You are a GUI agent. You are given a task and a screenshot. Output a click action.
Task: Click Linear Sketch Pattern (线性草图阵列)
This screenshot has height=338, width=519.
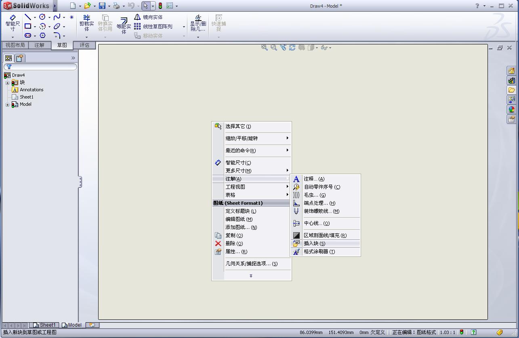pyautogui.click(x=153, y=26)
